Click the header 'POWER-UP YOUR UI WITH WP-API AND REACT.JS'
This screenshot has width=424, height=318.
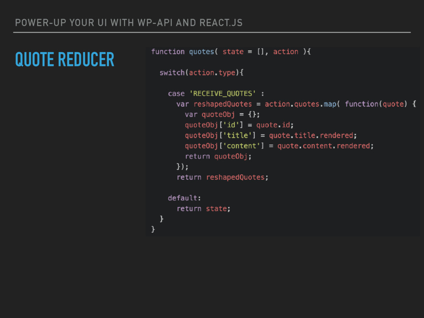point(129,23)
